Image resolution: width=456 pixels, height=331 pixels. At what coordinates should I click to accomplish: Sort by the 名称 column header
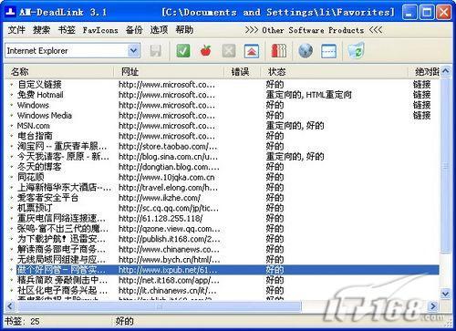click(58, 72)
